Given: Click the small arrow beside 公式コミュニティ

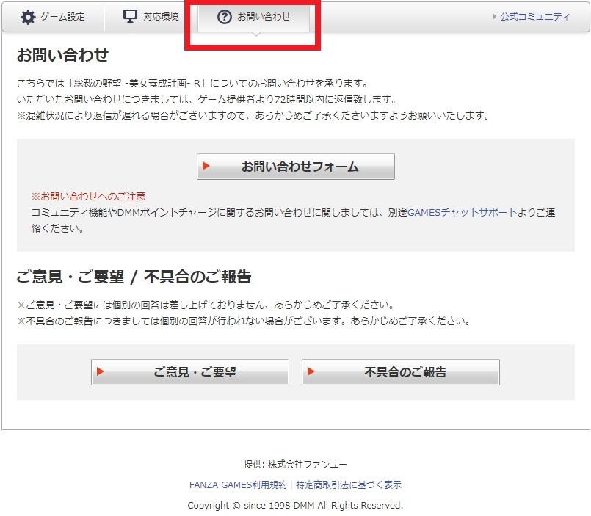Looking at the screenshot, I should tap(495, 17).
